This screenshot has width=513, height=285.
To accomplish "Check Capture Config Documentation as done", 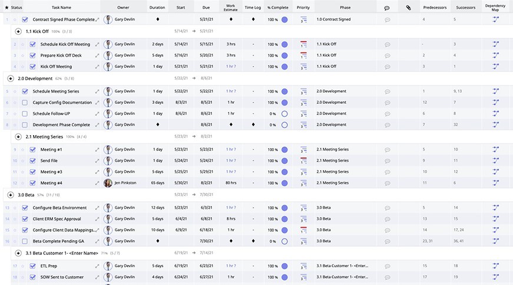I will pyautogui.click(x=25, y=103).
